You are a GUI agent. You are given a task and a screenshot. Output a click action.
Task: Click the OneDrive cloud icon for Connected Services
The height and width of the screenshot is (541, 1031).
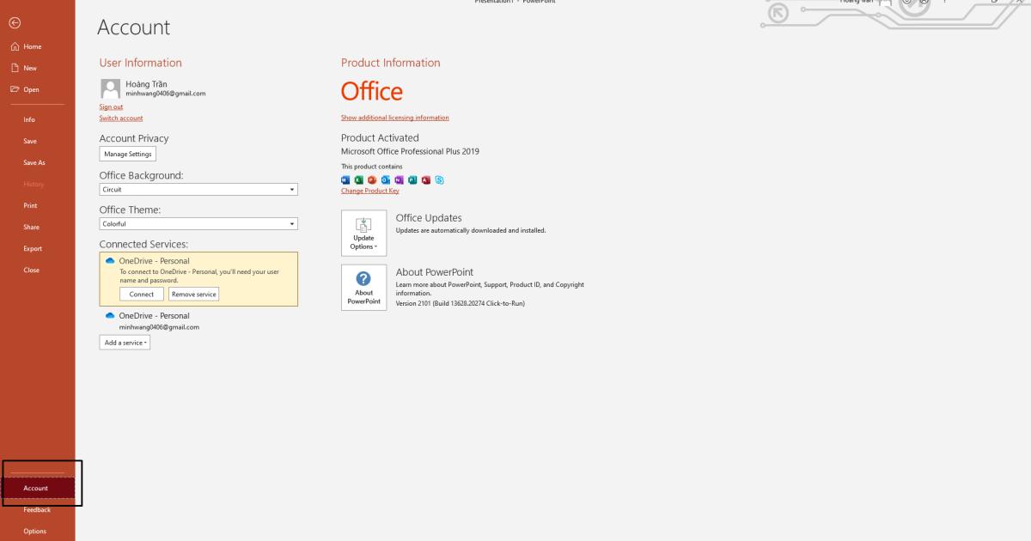111,260
